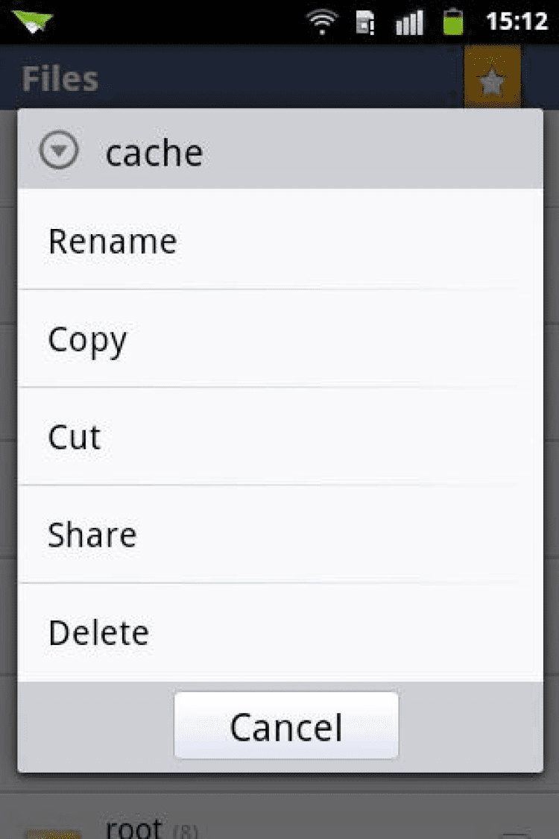Choose Copy in the context menu
The image size is (559, 839).
[x=87, y=340]
